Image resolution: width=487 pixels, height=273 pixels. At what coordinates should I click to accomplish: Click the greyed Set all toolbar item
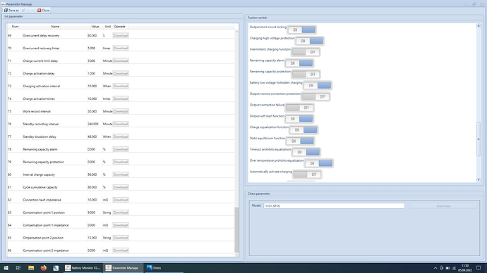[28, 11]
